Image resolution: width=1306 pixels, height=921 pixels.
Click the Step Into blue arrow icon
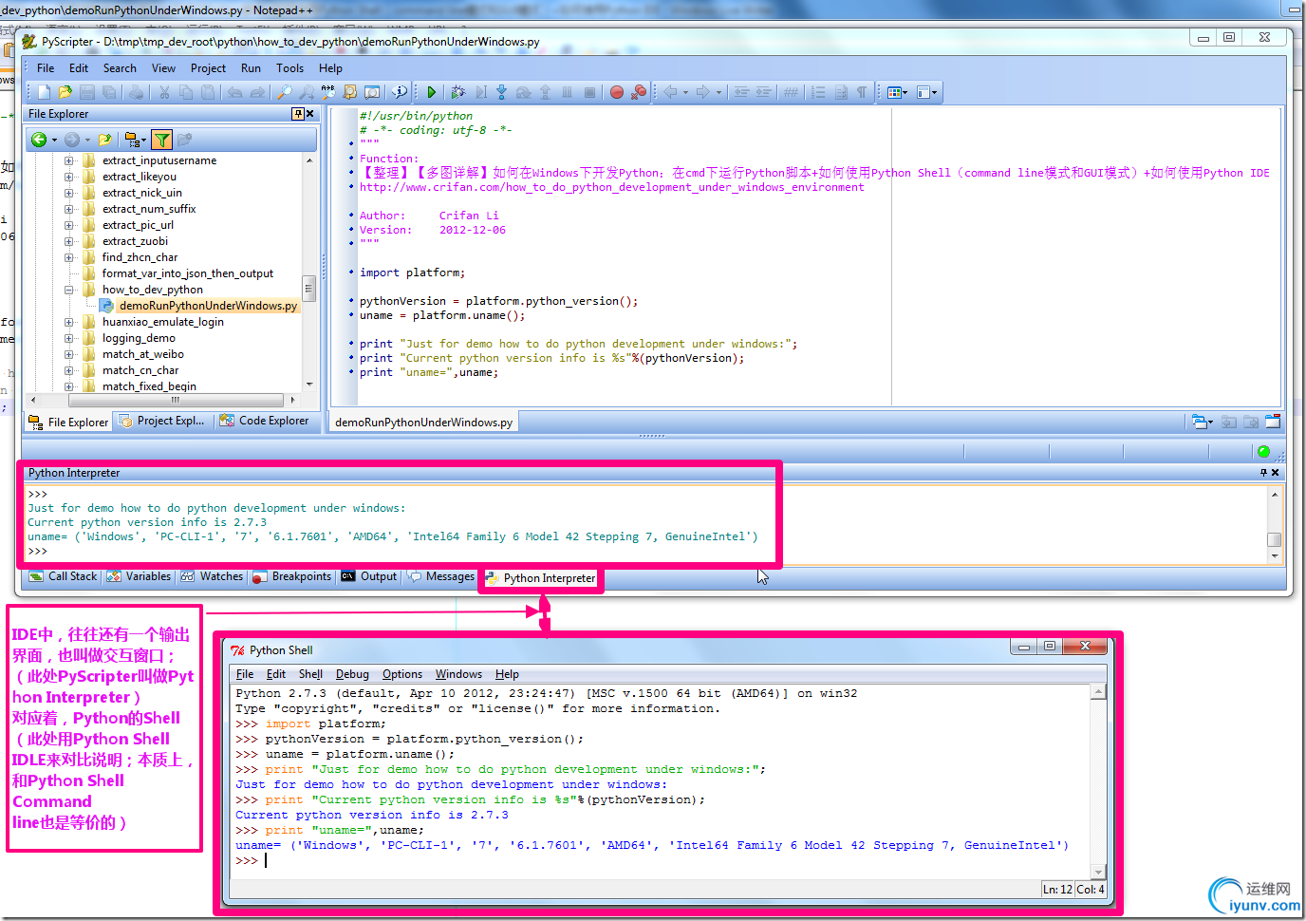502,92
